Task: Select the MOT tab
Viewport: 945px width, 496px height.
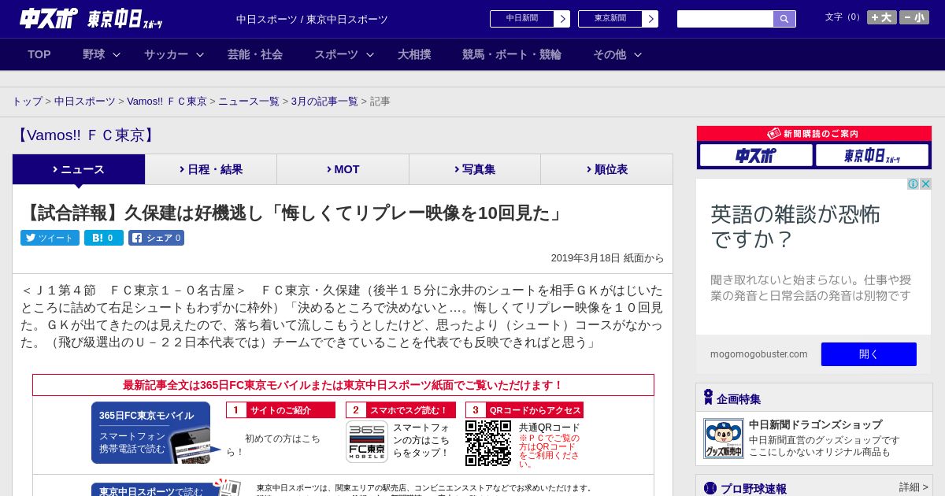Action: pos(343,169)
